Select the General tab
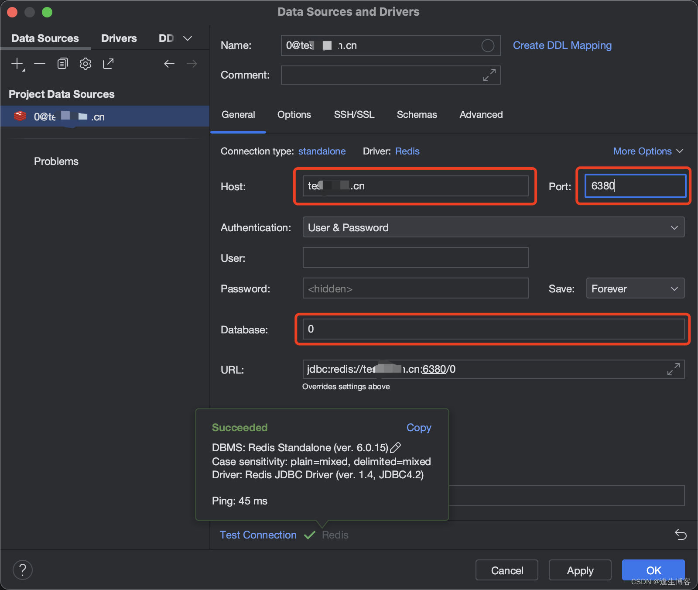 [238, 114]
